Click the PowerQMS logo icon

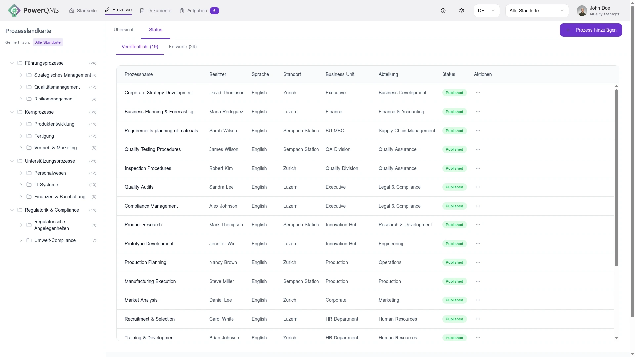coord(14,11)
